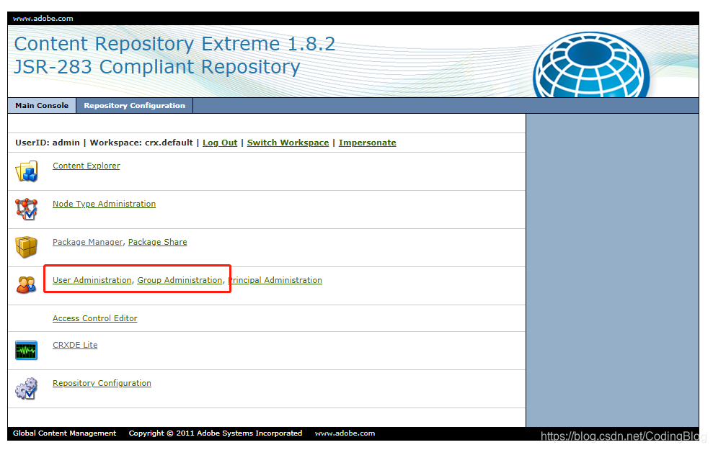Screen dimensions: 713x450
Task: Log Out of the admin session
Action: (220, 143)
